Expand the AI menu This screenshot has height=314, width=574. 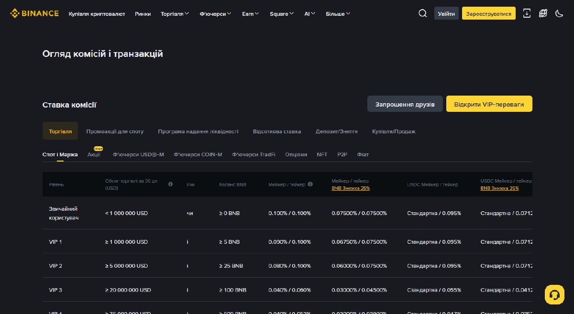(310, 14)
